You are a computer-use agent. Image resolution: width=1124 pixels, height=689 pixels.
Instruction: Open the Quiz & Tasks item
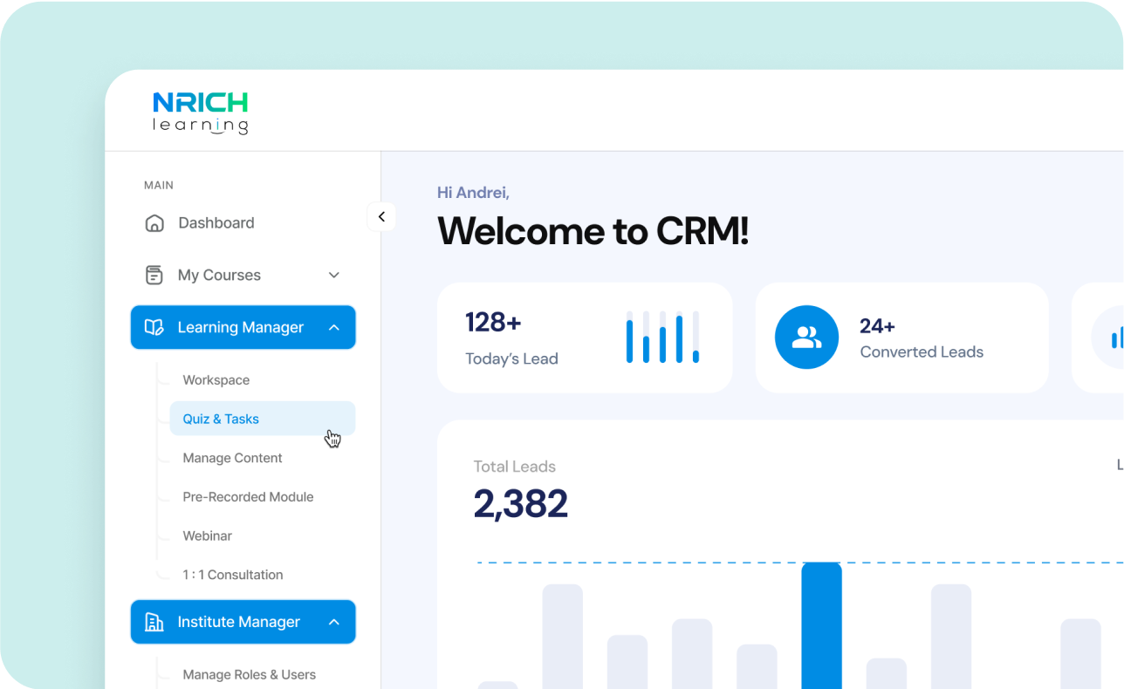tap(263, 419)
